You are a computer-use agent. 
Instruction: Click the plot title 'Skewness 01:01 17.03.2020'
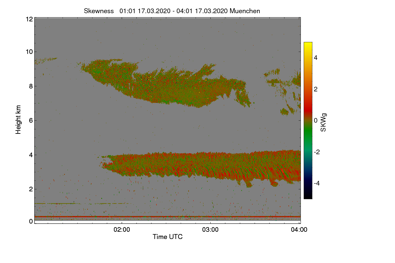point(172,11)
